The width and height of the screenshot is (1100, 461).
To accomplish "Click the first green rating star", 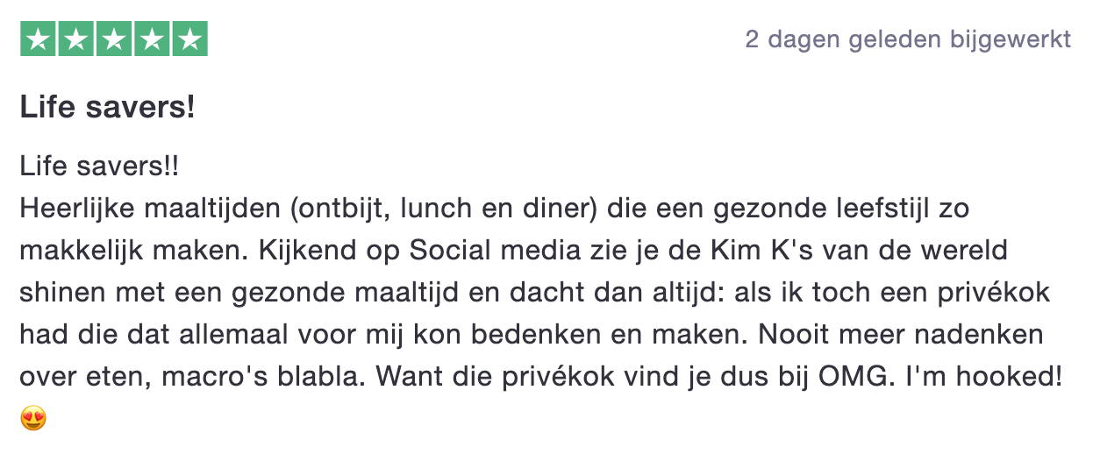I will 38,39.
